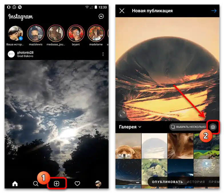This screenshot has height=193, width=224.
Task: Tap IGTV notification icon in status bar
Action: click(x=14, y=7)
